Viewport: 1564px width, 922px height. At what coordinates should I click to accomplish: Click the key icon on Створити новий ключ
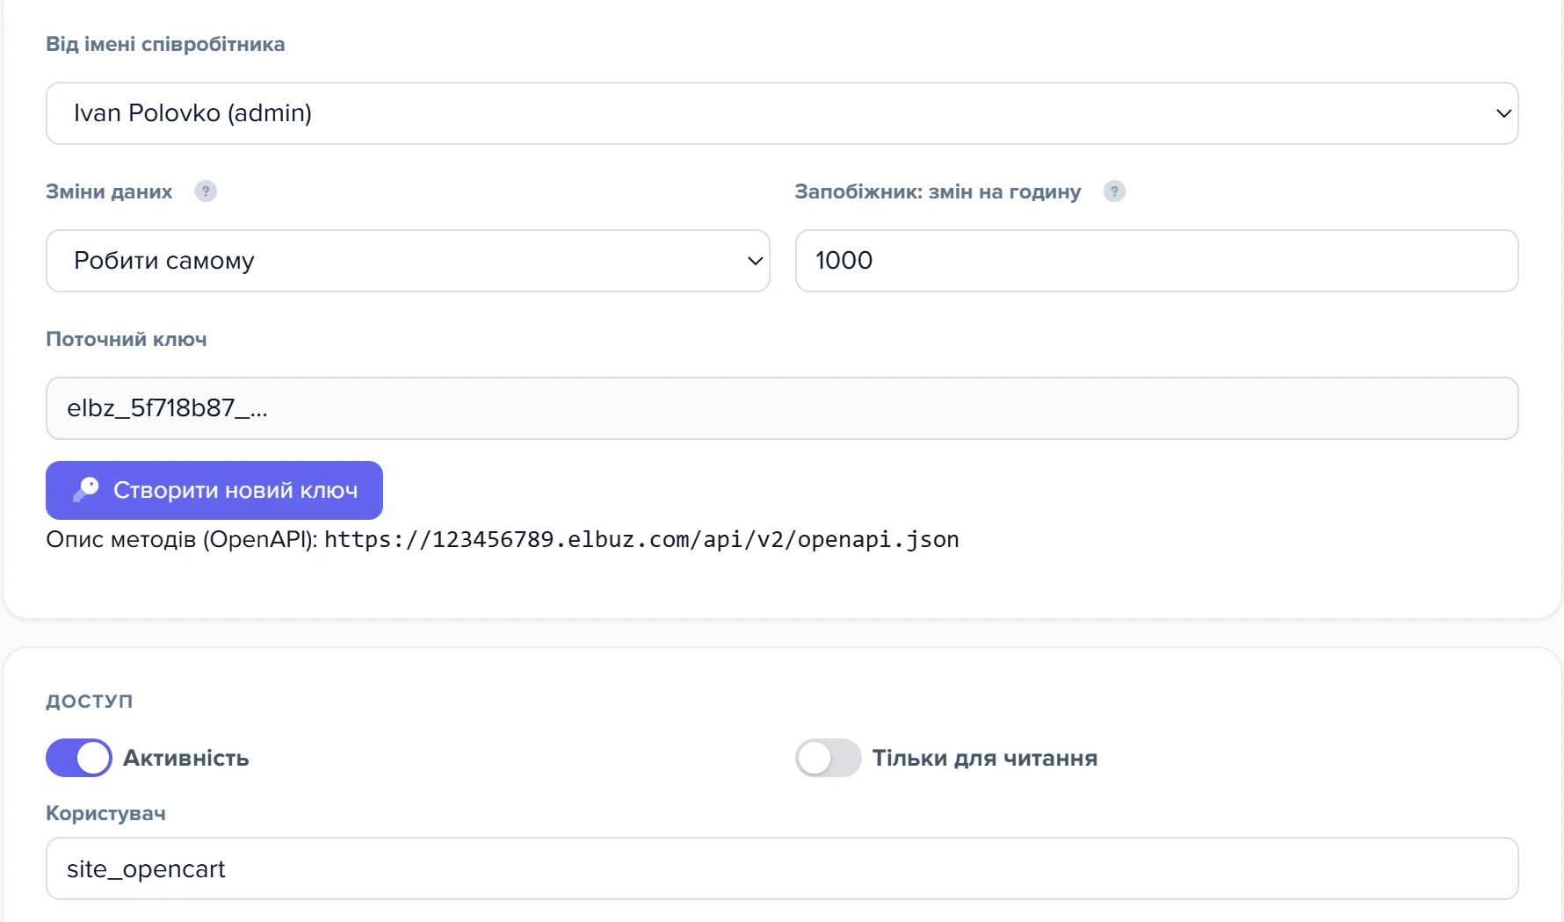[86, 490]
